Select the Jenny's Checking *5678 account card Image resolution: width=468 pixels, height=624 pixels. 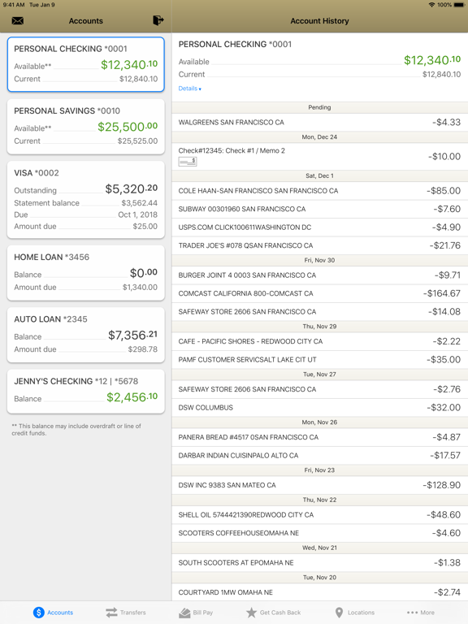pyautogui.click(x=86, y=391)
